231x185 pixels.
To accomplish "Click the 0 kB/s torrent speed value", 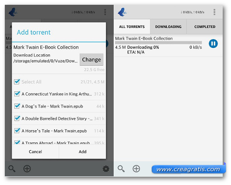I will (x=196, y=47).
